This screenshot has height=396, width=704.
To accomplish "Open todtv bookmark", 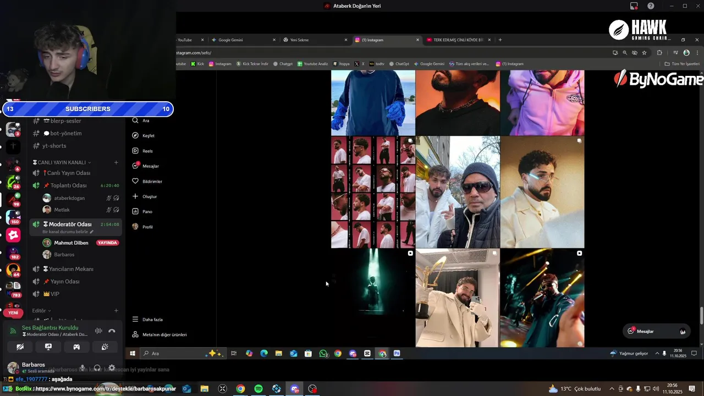I will click(x=377, y=64).
